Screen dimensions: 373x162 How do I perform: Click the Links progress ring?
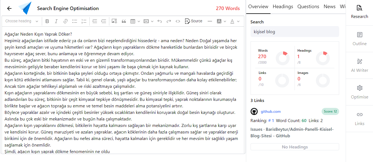coord(282,80)
